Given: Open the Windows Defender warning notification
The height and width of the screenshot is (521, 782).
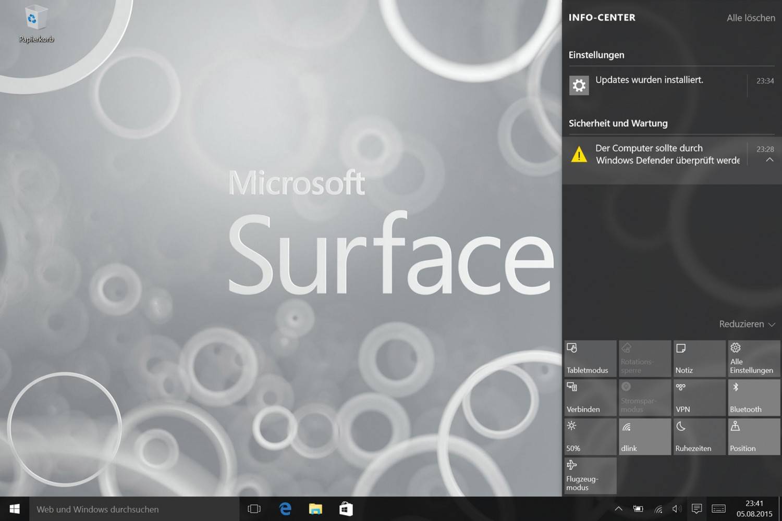Looking at the screenshot, I should (x=672, y=160).
